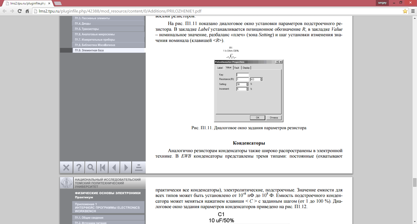Open section П1.5. Транзисторы
This screenshot has width=417, height=224.
pos(108,29)
